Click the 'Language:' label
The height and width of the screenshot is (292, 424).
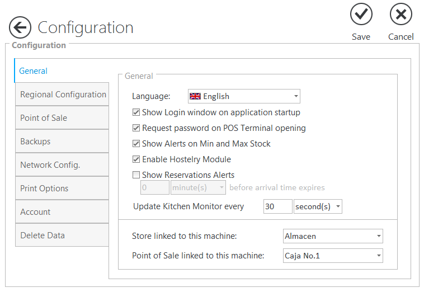click(x=151, y=96)
